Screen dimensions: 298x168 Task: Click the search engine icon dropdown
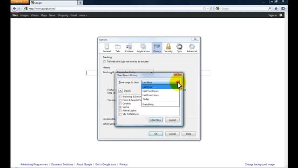tap(218, 8)
